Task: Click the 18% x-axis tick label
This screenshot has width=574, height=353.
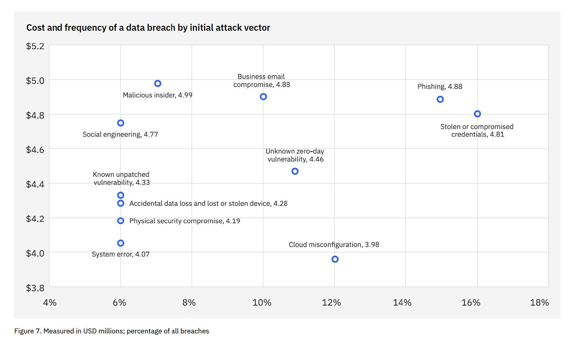Action: (x=539, y=303)
